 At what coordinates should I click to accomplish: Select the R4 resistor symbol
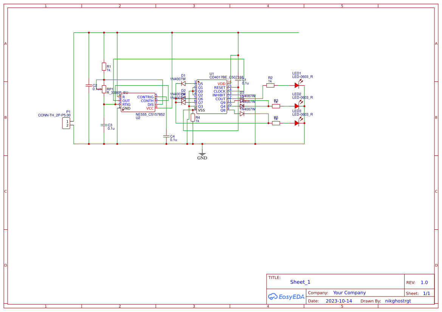coord(193,118)
